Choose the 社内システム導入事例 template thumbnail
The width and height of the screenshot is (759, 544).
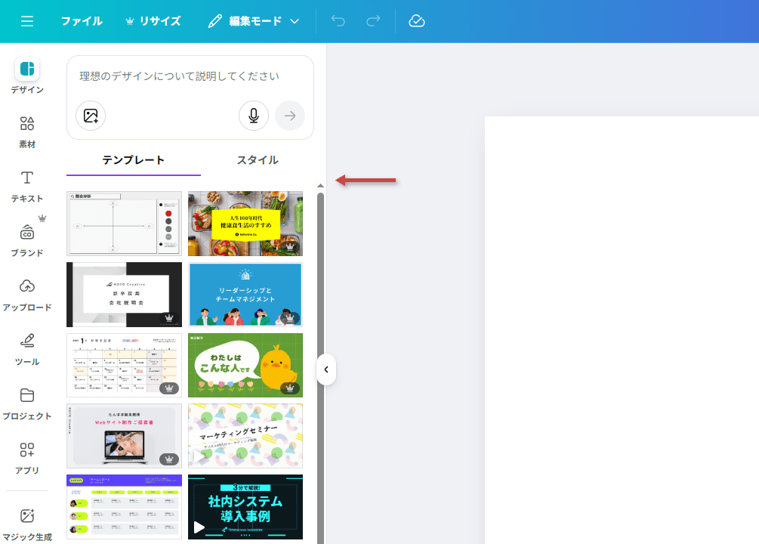(245, 507)
